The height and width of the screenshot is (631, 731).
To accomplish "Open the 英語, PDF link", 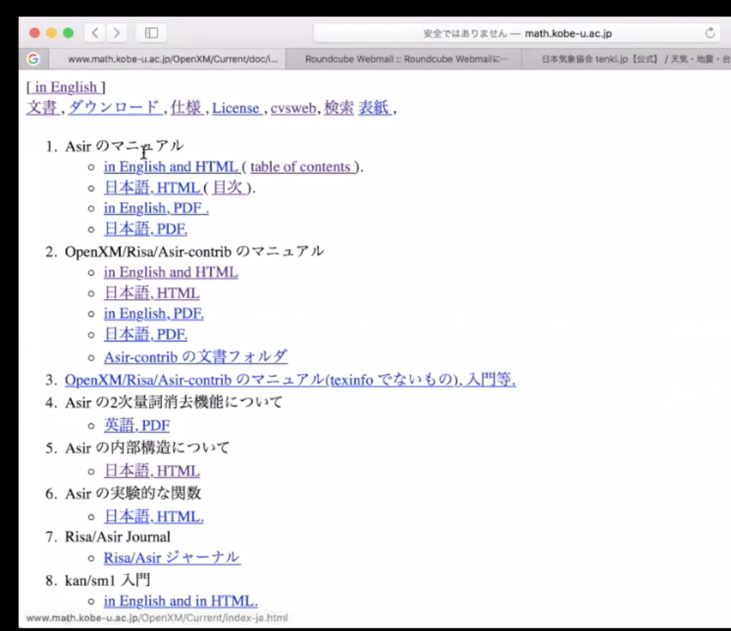I will [137, 425].
